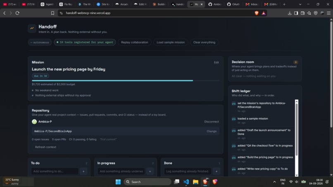333x187 pixels.
Task: Add the Done item with plus button
Action: (216, 171)
